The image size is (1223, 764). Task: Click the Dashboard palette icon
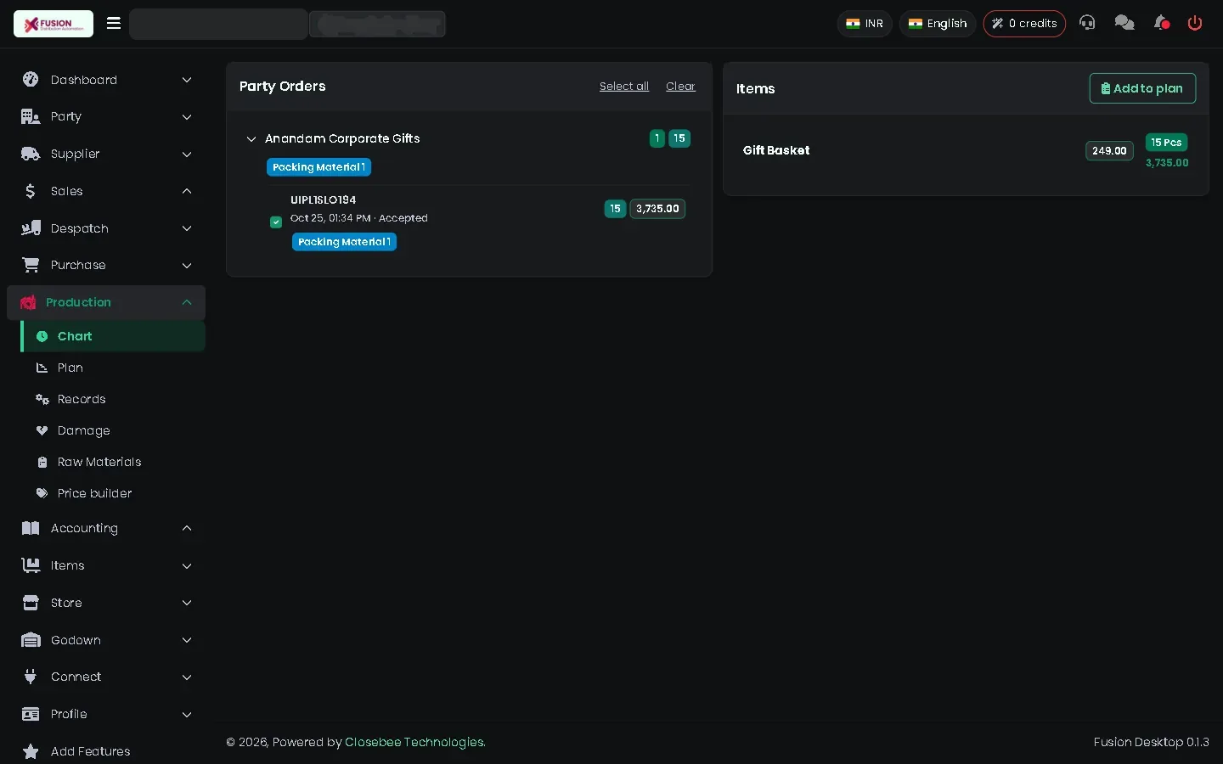[31, 79]
